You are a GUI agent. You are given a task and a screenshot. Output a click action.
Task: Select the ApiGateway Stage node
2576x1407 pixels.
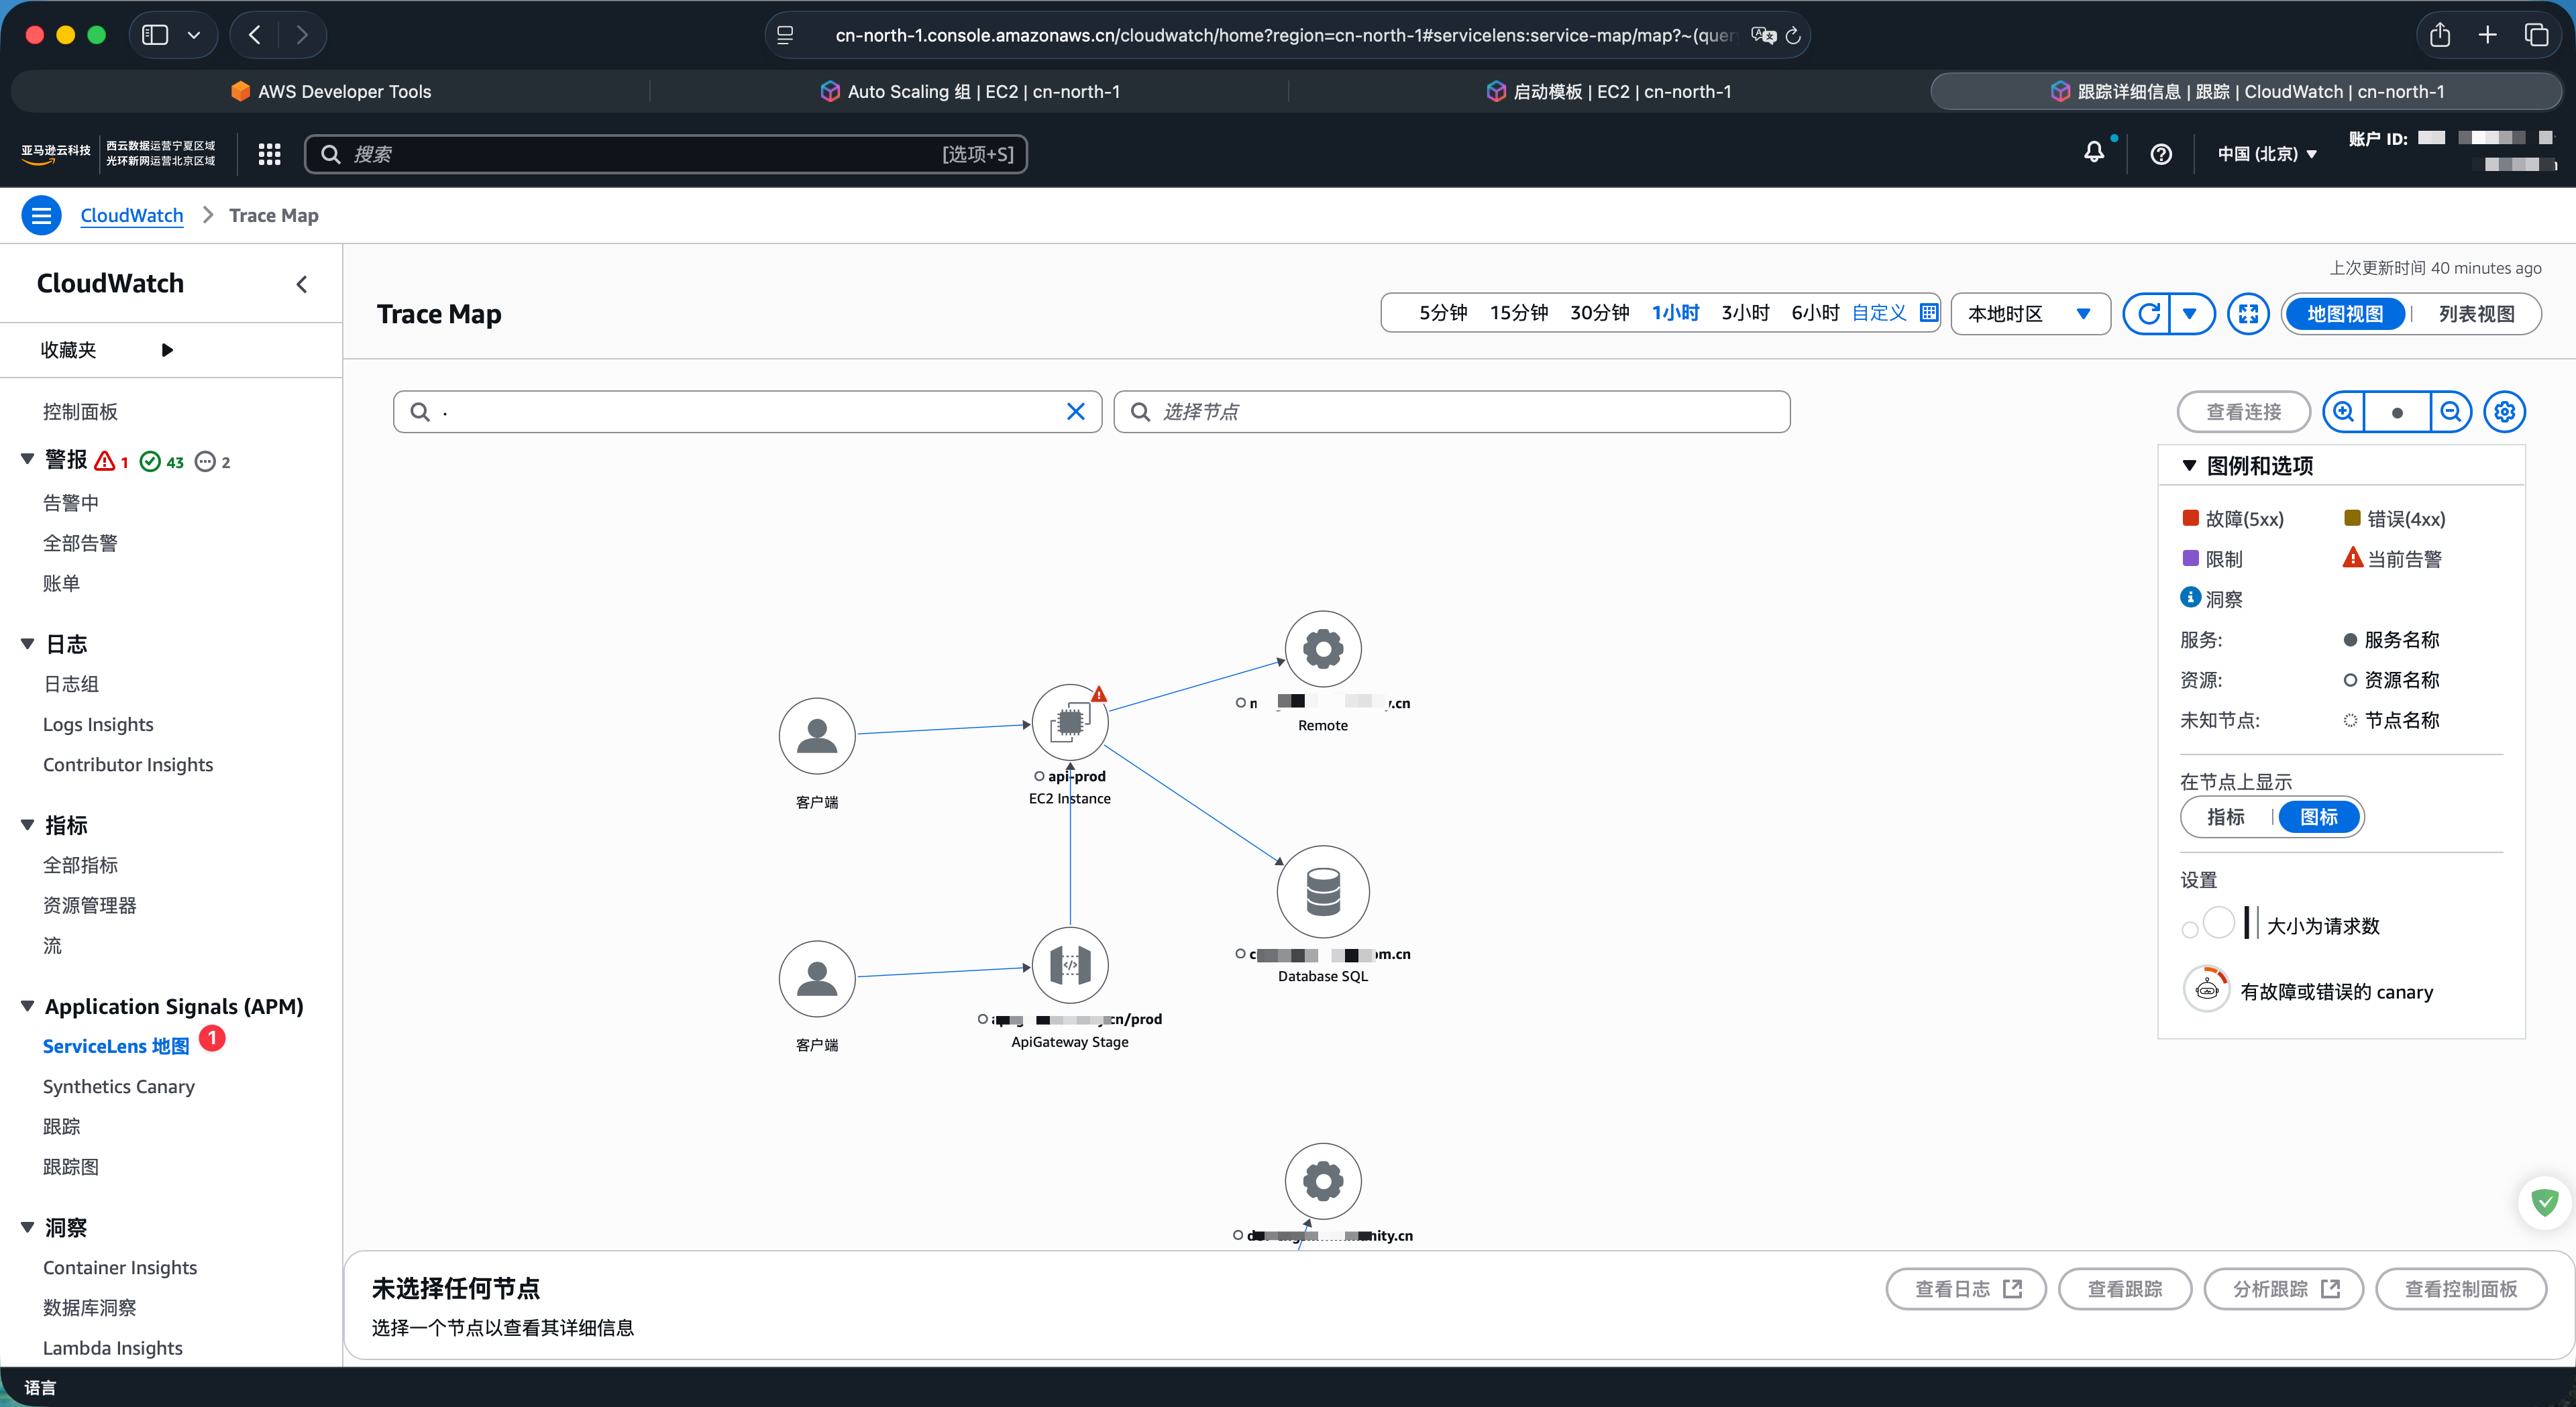tap(1069, 965)
